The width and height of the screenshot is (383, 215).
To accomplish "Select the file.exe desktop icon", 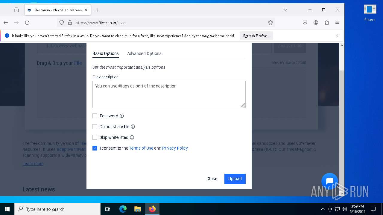I will [370, 13].
